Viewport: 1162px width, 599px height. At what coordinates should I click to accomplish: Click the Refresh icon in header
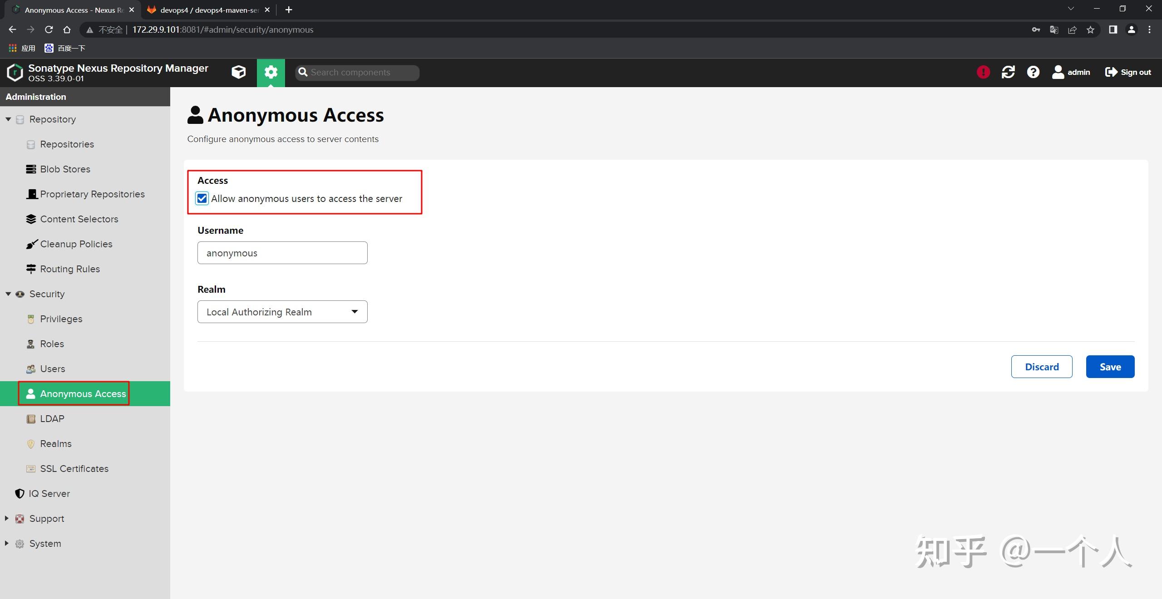coord(1008,72)
